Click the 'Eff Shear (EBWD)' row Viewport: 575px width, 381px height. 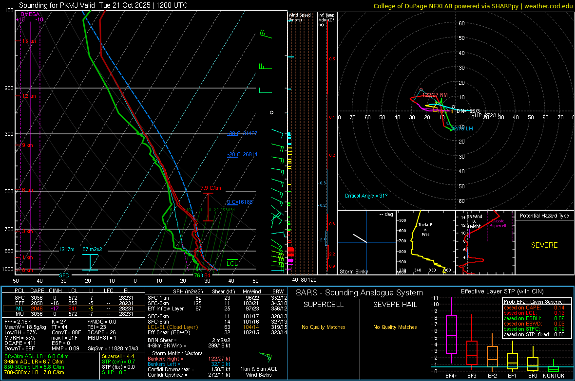pyautogui.click(x=218, y=332)
